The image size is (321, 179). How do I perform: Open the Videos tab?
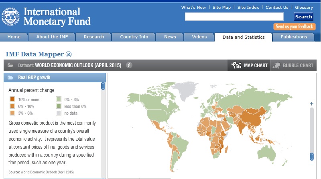199,37
